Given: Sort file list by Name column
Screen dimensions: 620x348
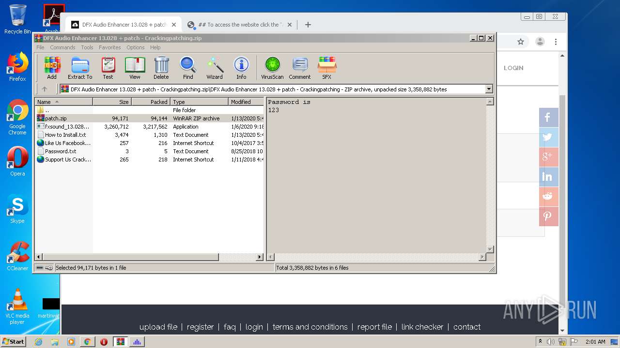Looking at the screenshot, I should [63, 102].
